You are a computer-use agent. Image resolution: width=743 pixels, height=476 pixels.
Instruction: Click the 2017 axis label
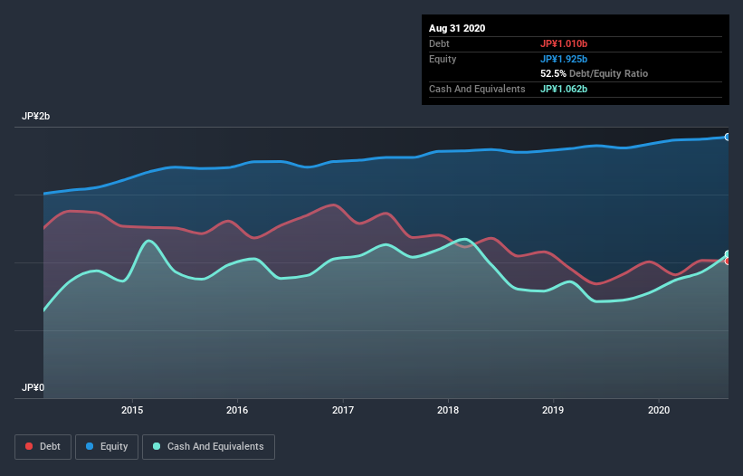pyautogui.click(x=343, y=410)
